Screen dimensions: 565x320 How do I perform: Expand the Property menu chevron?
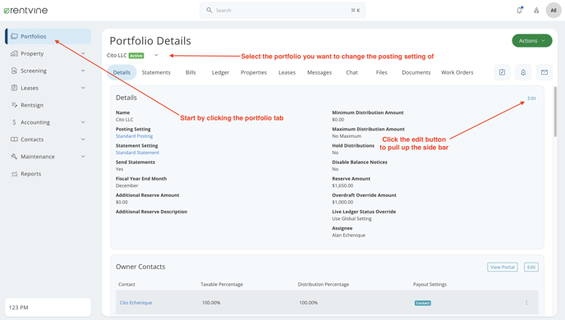(x=83, y=53)
